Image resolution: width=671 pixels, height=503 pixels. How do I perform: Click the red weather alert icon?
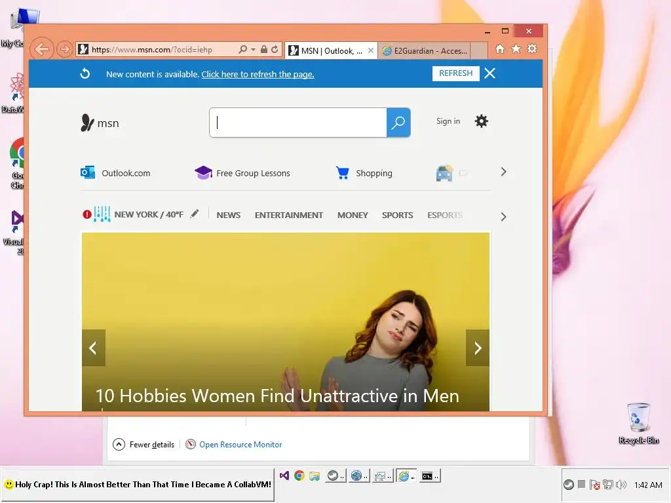(87, 214)
